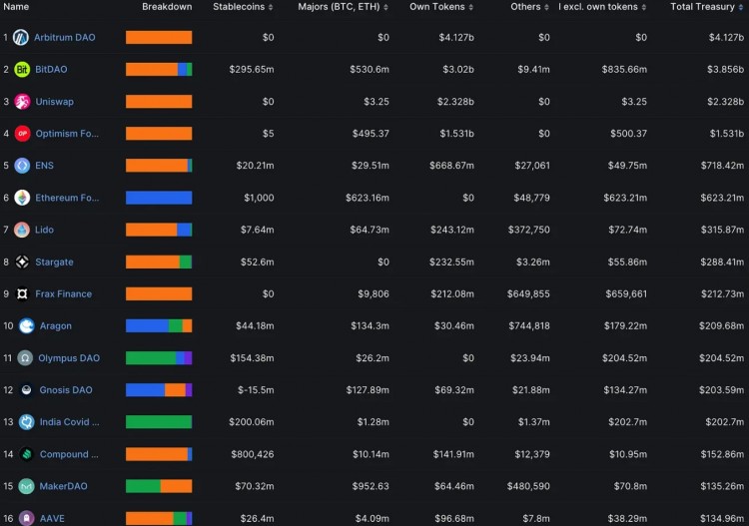The width and height of the screenshot is (749, 526).
Task: Click the Stargate logo icon
Action: click(22, 262)
